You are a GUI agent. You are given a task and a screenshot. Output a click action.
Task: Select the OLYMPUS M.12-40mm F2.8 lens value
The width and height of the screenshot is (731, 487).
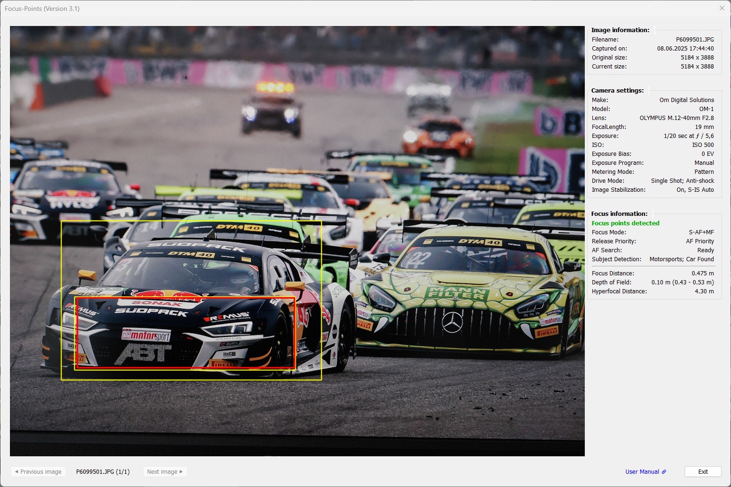676,118
